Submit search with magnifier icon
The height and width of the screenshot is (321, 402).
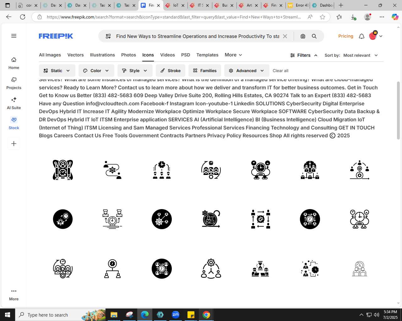[x=314, y=36]
